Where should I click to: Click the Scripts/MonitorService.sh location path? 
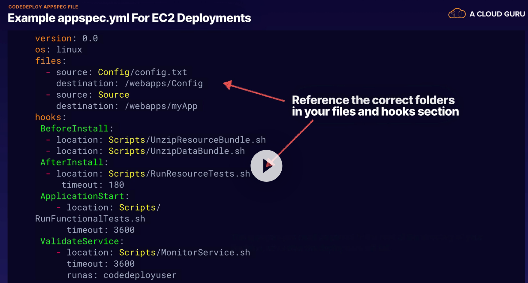point(184,253)
